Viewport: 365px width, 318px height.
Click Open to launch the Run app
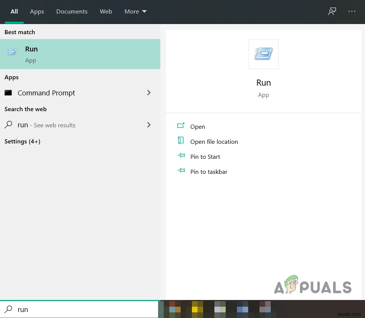pyautogui.click(x=198, y=127)
